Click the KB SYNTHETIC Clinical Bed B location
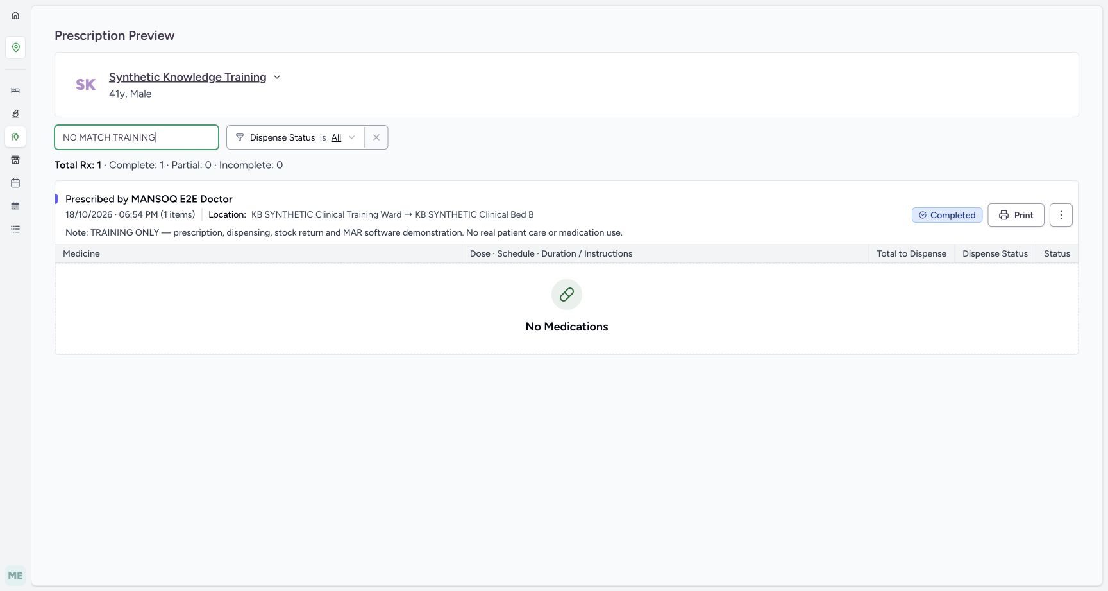This screenshot has height=591, width=1108. (x=474, y=214)
